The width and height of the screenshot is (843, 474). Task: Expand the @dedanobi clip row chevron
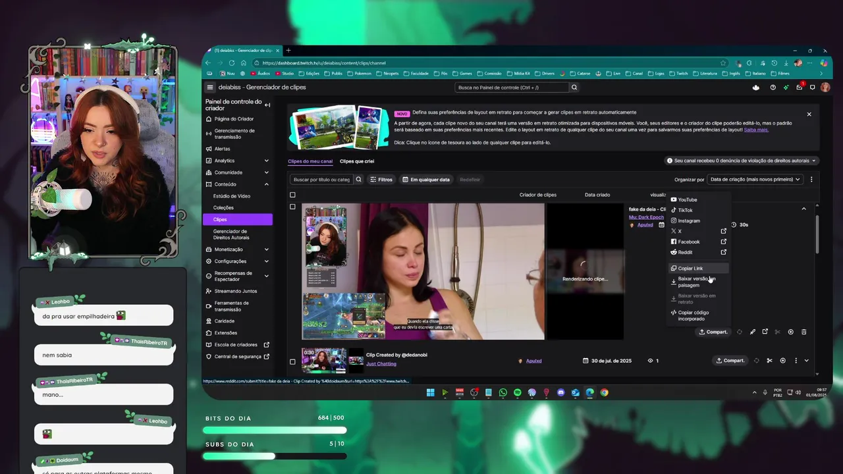tap(806, 361)
